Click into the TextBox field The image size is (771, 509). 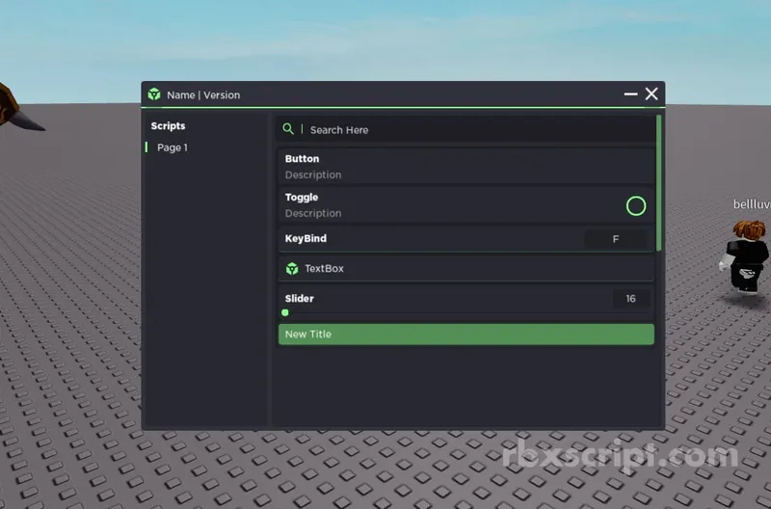coord(466,269)
